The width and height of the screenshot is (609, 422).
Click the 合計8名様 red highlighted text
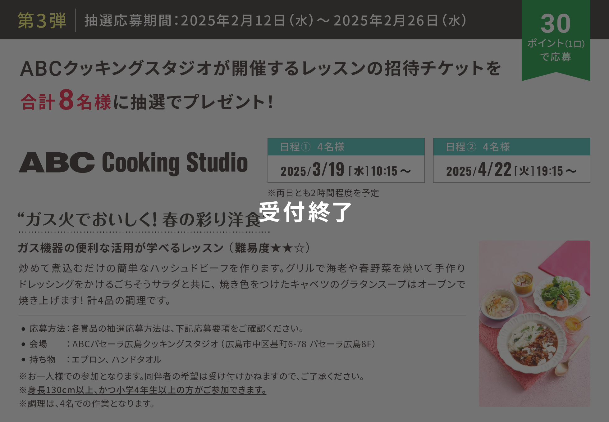pos(66,100)
